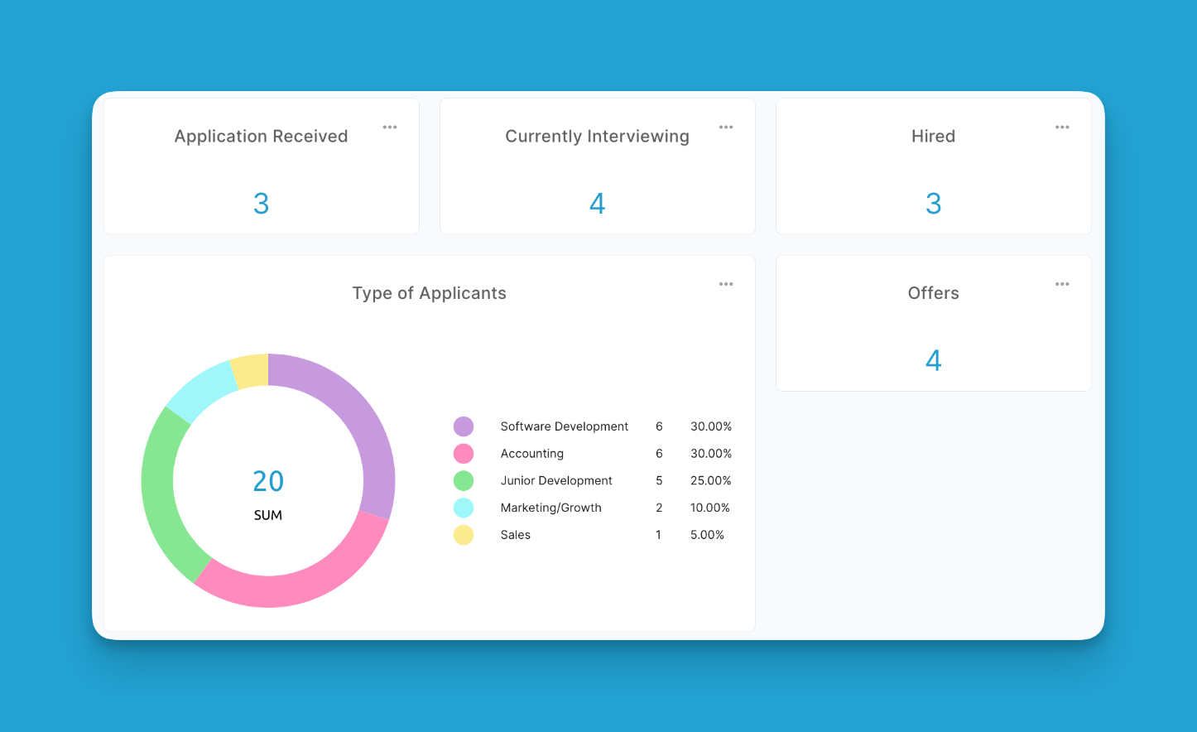
Task: Click the Currently Interviewing title
Action: coord(597,137)
